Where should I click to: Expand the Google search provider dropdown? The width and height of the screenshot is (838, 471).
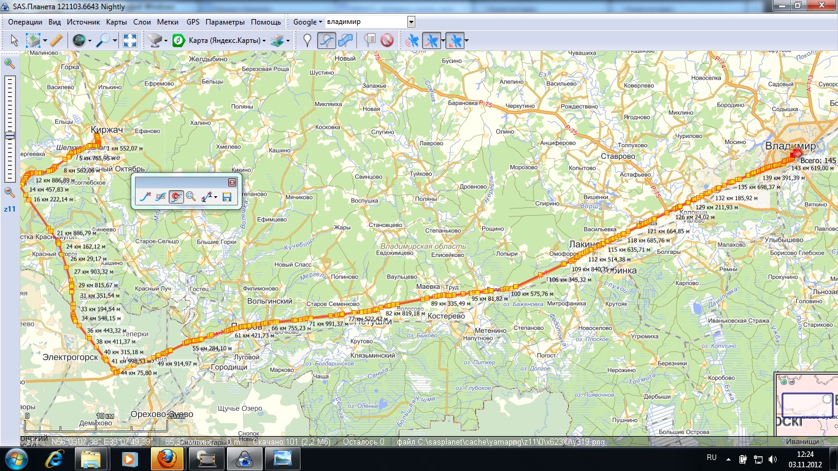[307, 22]
